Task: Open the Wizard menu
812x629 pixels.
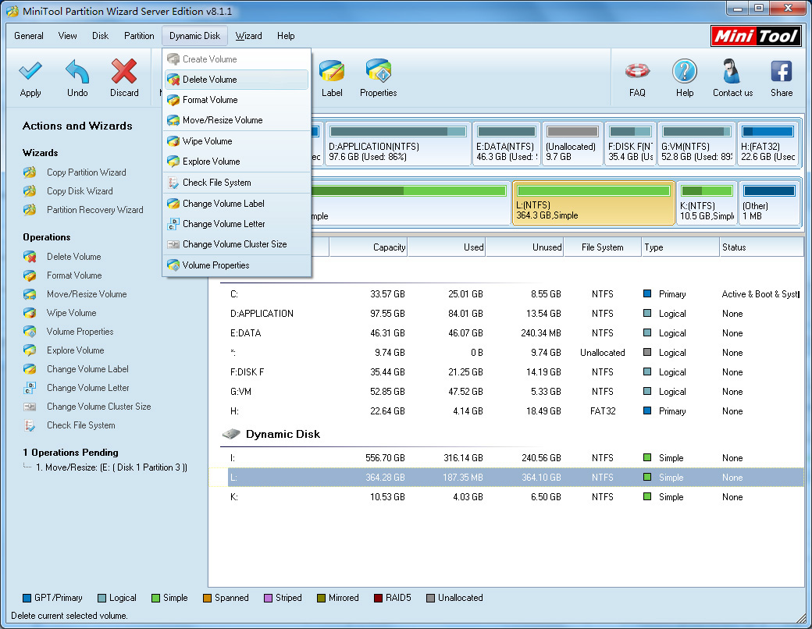Action: 248,36
